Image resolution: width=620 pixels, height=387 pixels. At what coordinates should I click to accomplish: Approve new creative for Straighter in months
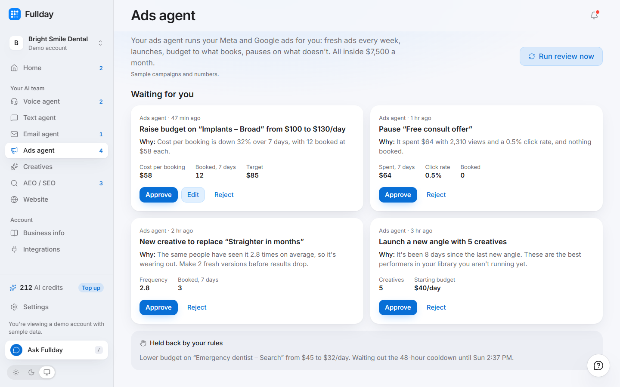point(158,307)
